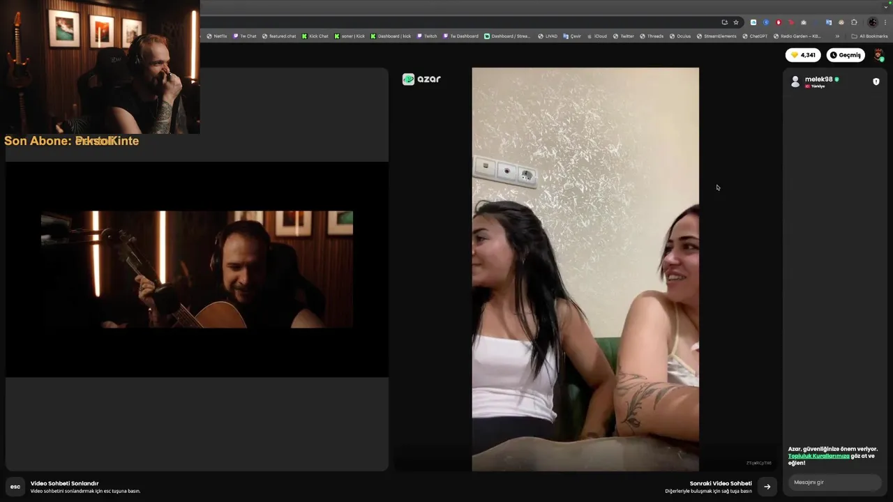Open the Oculus bookmark
Image resolution: width=893 pixels, height=502 pixels.
tap(680, 36)
